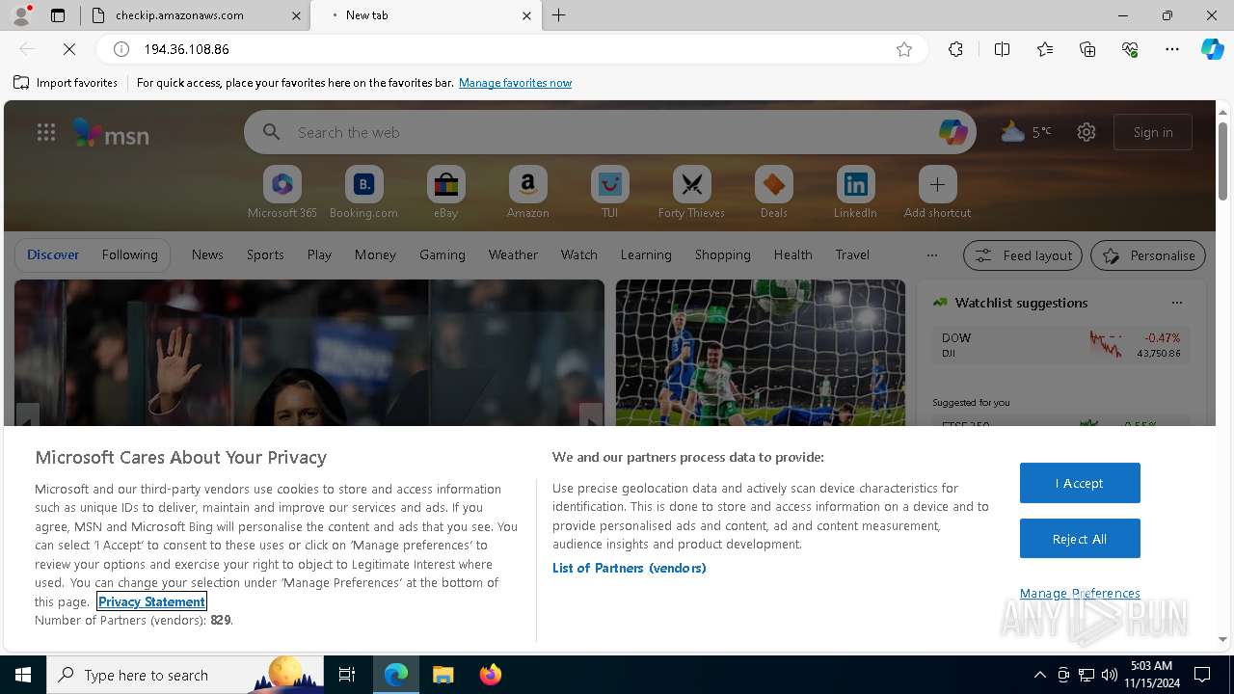The height and width of the screenshot is (694, 1234).
Task: Select the Discover feed tab
Action: (53, 254)
